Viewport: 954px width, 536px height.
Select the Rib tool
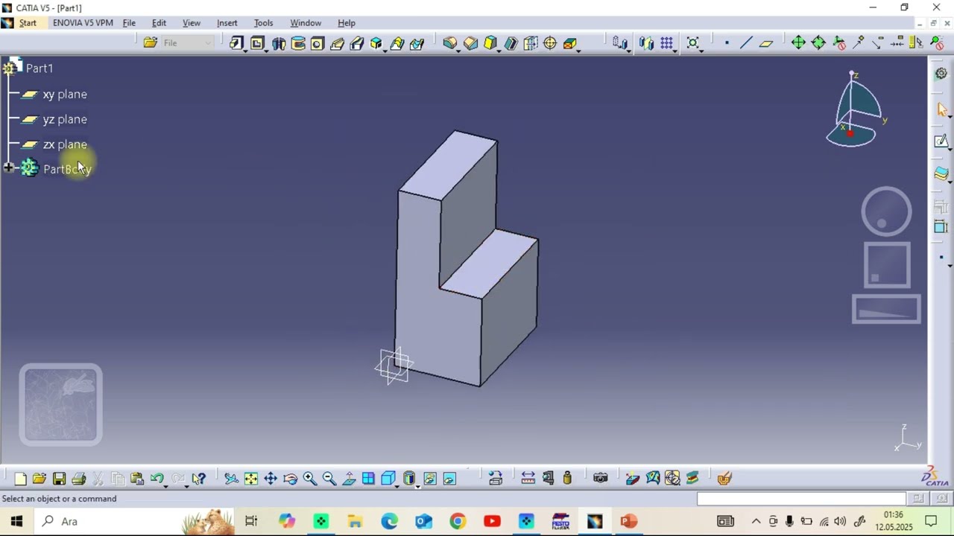click(337, 43)
